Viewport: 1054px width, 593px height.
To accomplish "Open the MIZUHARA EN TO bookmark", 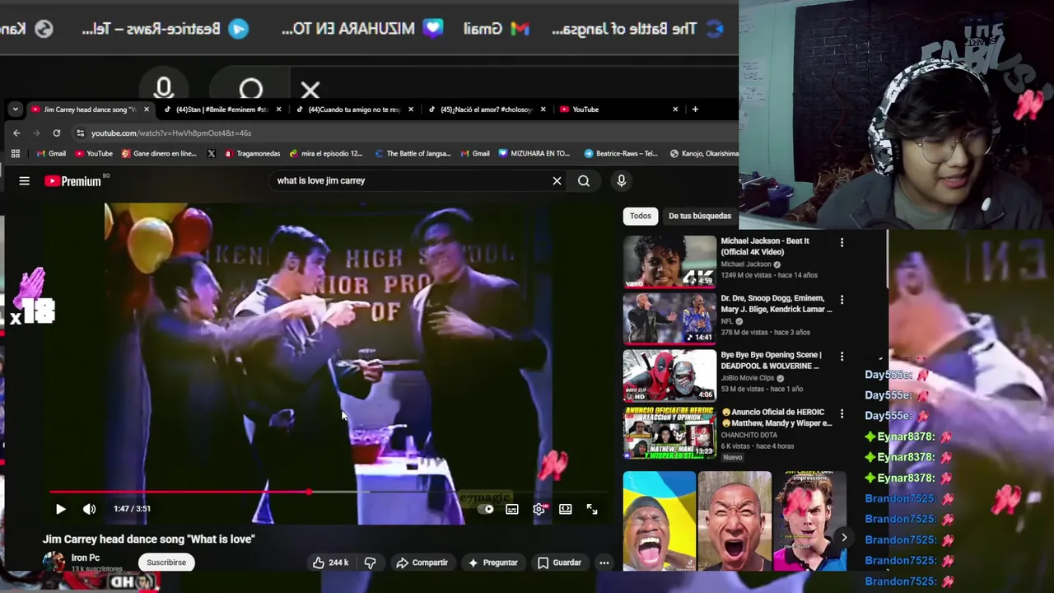I will pos(534,153).
